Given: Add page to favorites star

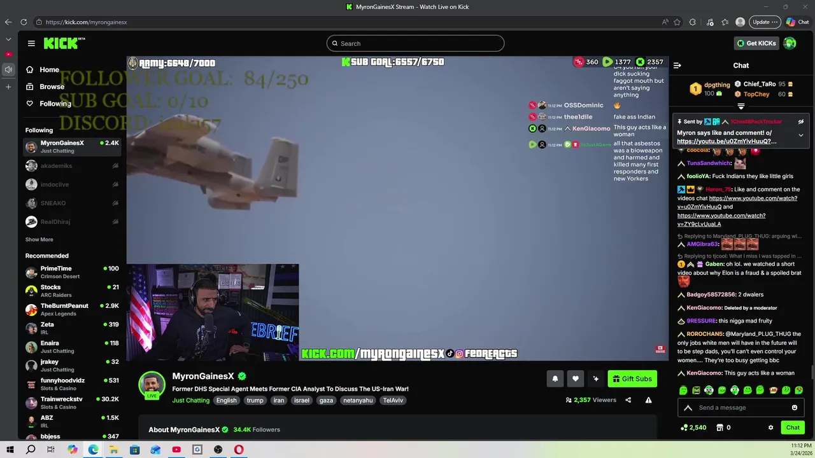Looking at the screenshot, I should click(x=677, y=22).
